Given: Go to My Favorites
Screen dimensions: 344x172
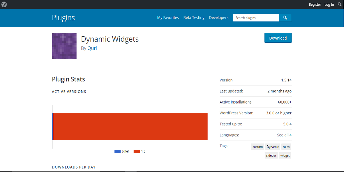Looking at the screenshot, I should click(168, 17).
